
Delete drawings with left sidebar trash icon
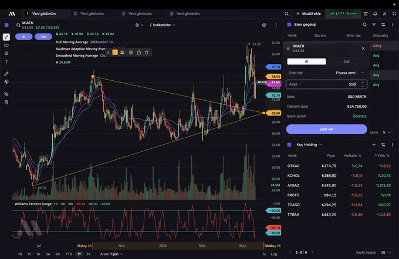[6, 102]
